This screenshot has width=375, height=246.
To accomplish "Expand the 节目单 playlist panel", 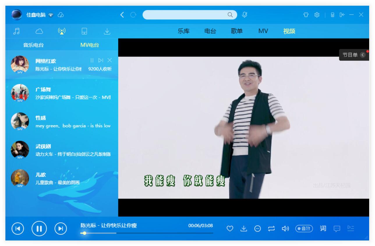I will (x=354, y=55).
